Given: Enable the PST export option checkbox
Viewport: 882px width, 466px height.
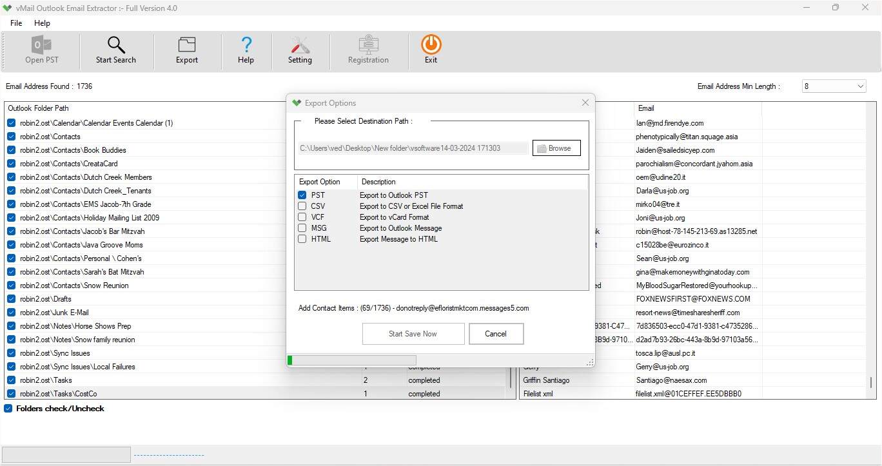Looking at the screenshot, I should coord(302,195).
